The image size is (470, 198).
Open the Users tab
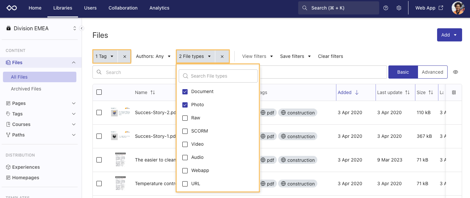[90, 8]
